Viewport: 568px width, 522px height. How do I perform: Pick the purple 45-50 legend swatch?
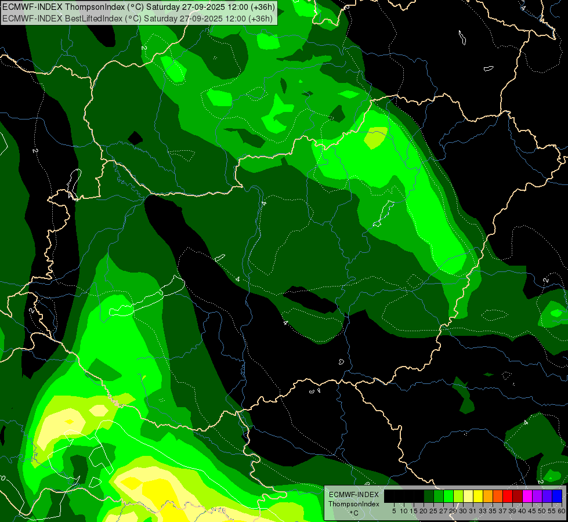click(x=537, y=496)
